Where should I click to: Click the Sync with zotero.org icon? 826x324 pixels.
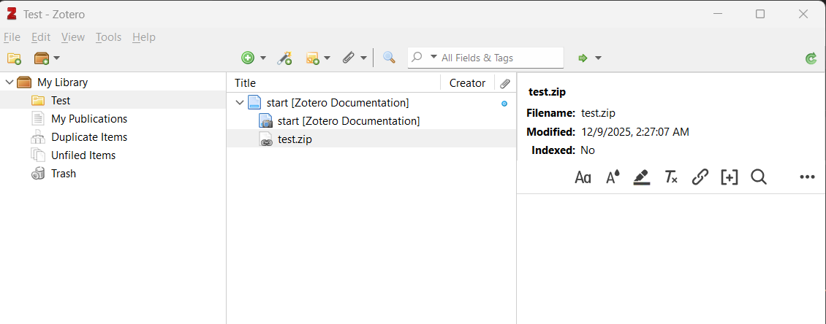[811, 58]
